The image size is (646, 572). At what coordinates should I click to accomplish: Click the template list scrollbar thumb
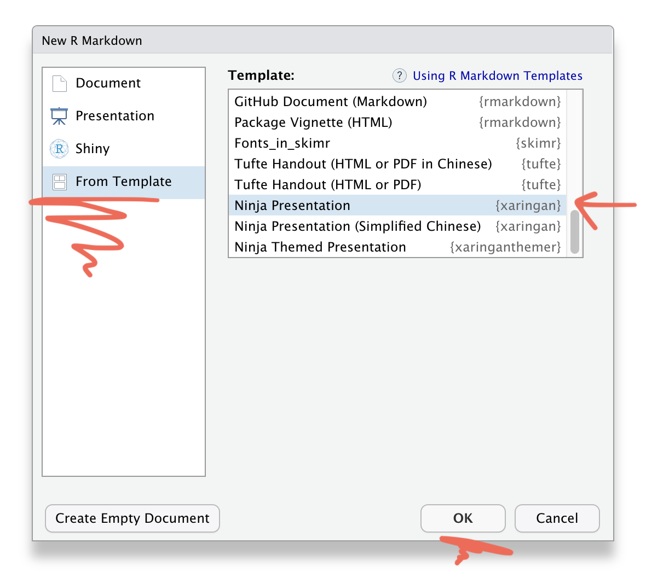575,232
